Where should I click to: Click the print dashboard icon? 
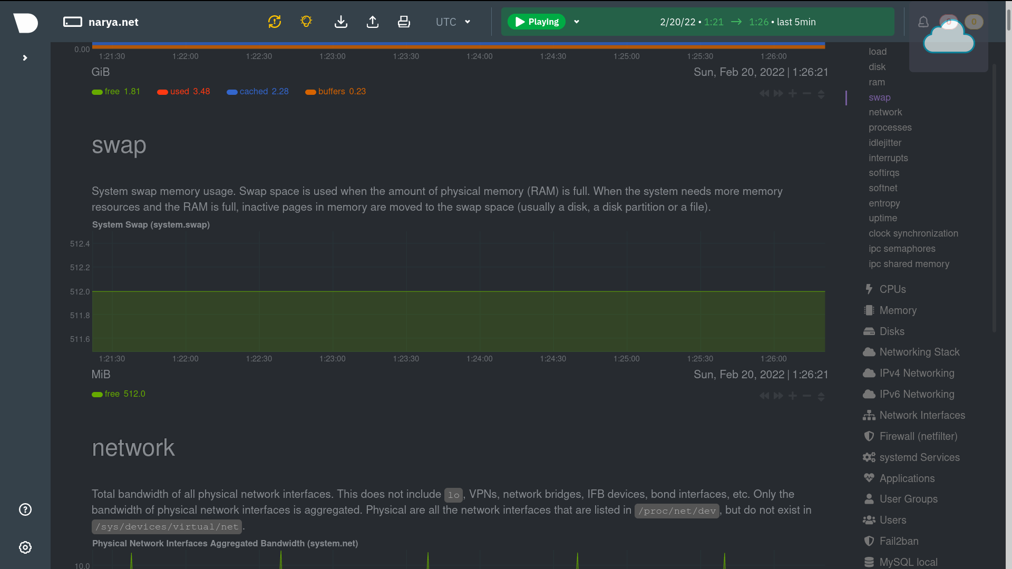(x=404, y=22)
